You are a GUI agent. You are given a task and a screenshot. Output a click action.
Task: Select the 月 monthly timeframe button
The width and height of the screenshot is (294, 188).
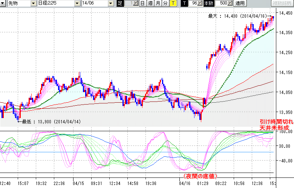click(158, 3)
